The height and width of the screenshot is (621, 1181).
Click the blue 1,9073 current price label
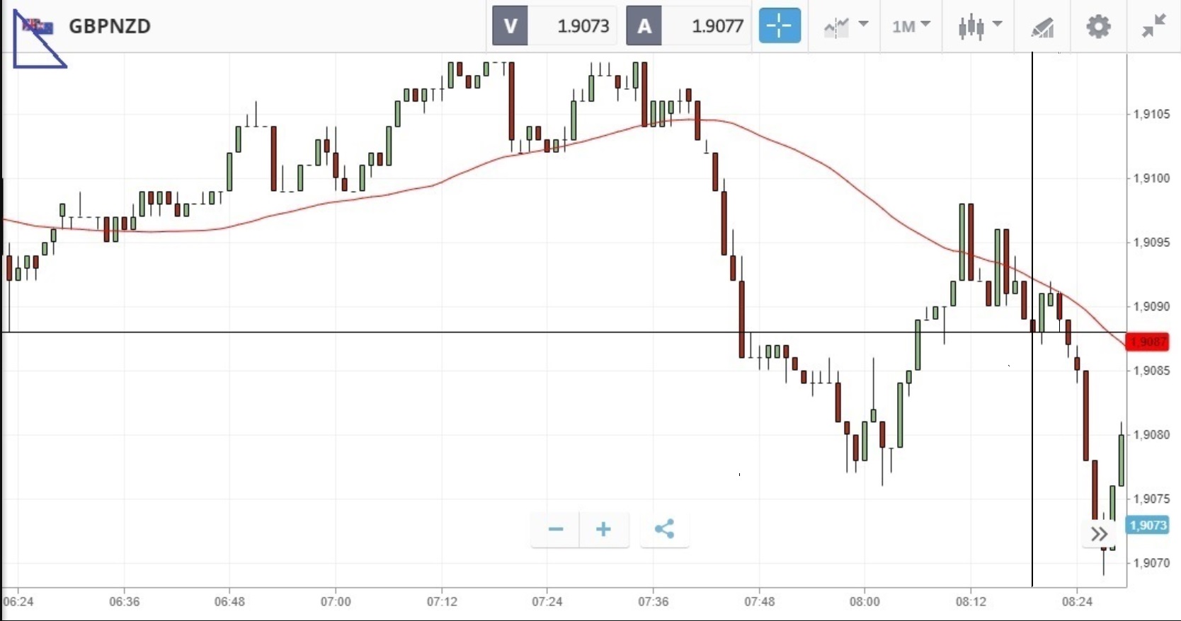1148,526
